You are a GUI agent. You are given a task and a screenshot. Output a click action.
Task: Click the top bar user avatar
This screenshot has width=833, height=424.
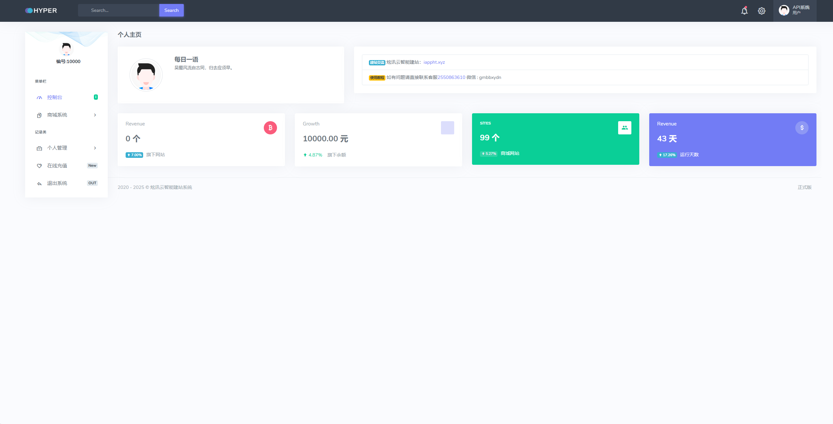pos(784,10)
